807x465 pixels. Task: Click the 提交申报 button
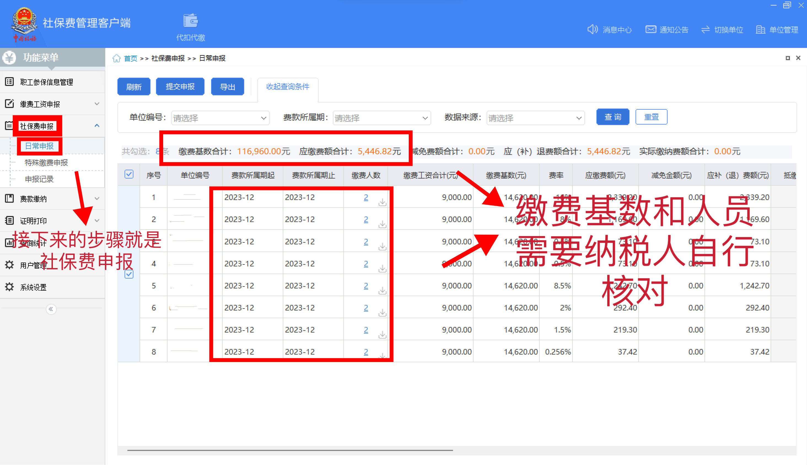tap(180, 86)
